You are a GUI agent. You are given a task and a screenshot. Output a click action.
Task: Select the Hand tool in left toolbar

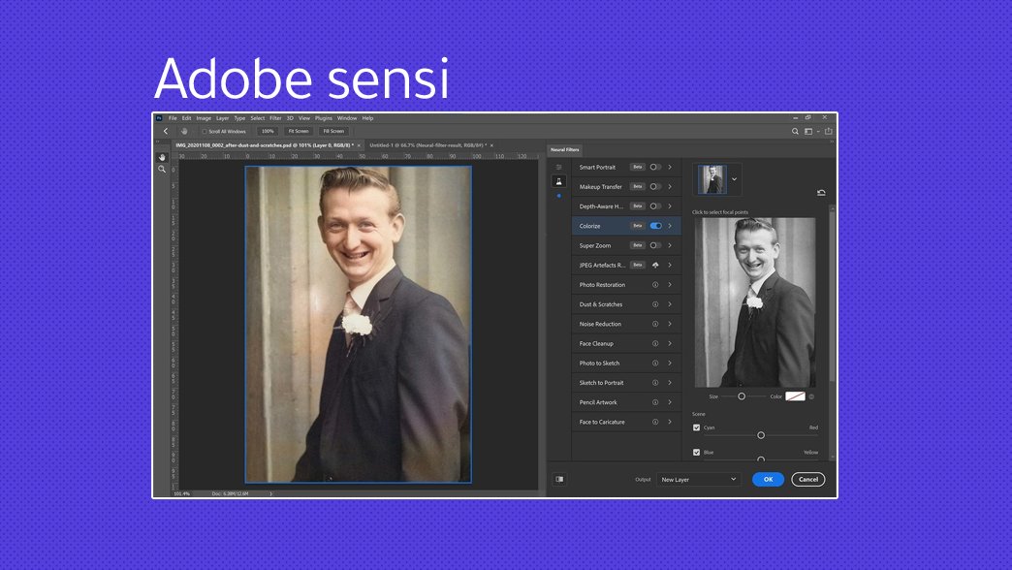tap(162, 157)
